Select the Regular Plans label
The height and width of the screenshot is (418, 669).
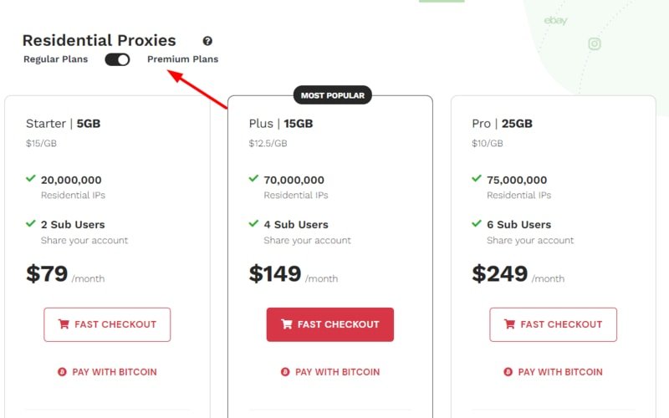pos(55,59)
